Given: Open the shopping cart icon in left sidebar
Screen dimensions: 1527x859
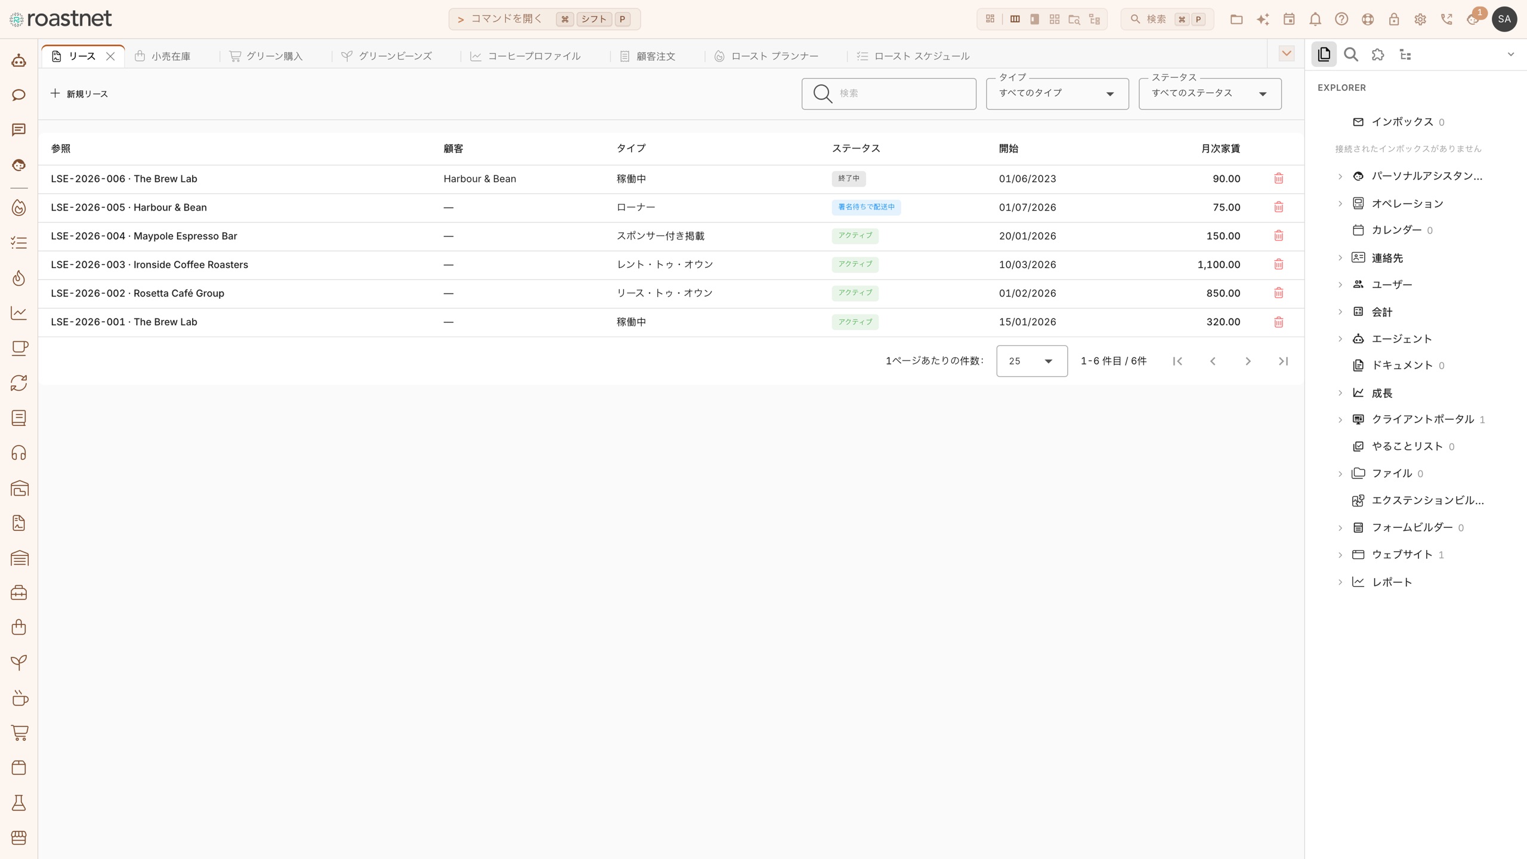Looking at the screenshot, I should point(19,733).
